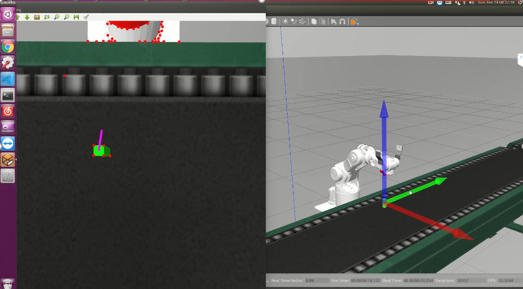Open the Bluetooth indicator in tray
The width and height of the screenshot is (523, 289).
point(464,3)
